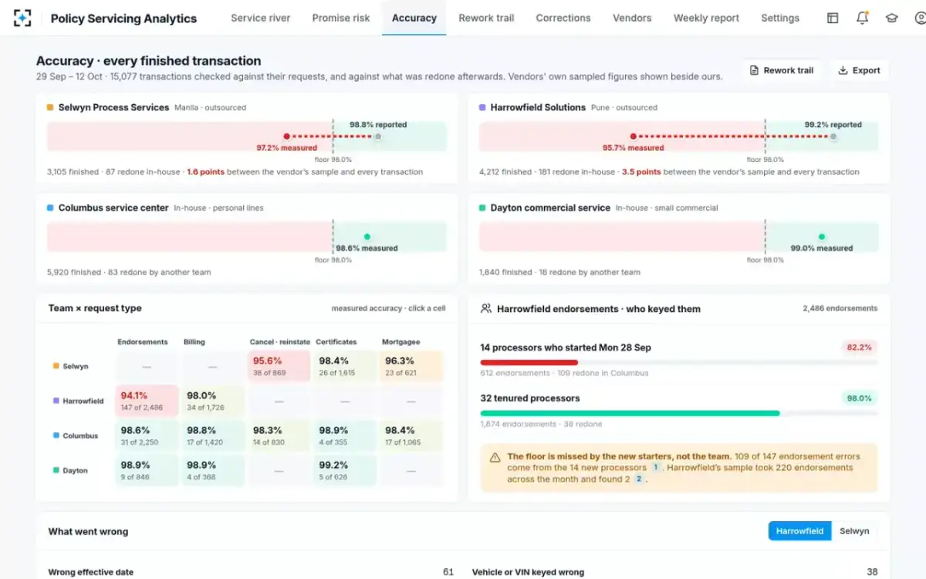Open Dayton Certificates cell 99.2%
This screenshot has height=579, width=926.
click(x=345, y=471)
